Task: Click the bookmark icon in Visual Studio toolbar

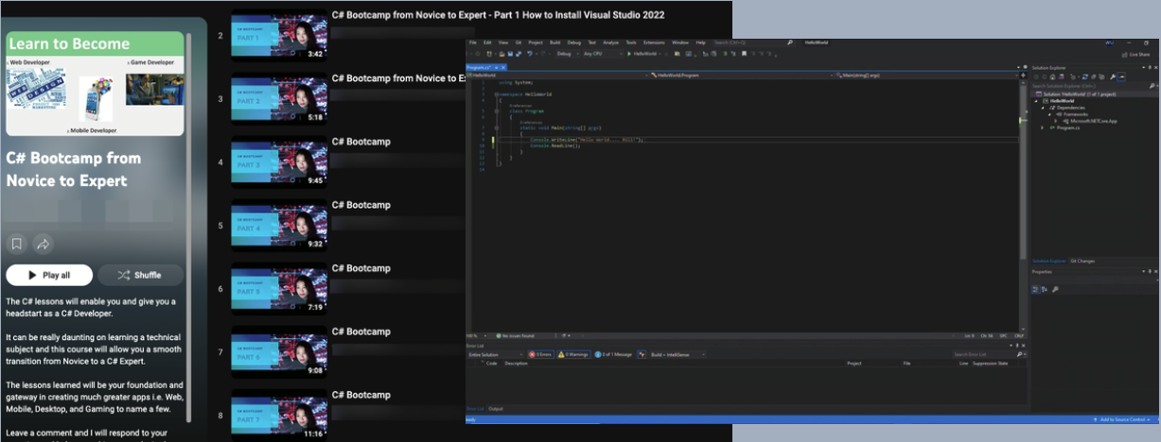Action: tap(744, 54)
